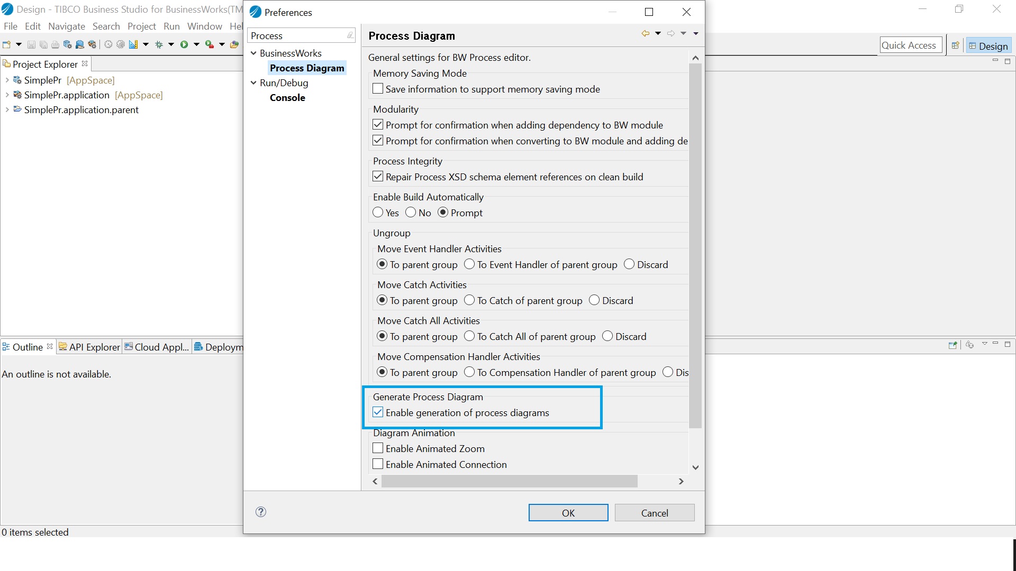Viewport: 1016px width, 571px height.
Task: Click the Open Perspective icon
Action: tap(955, 45)
